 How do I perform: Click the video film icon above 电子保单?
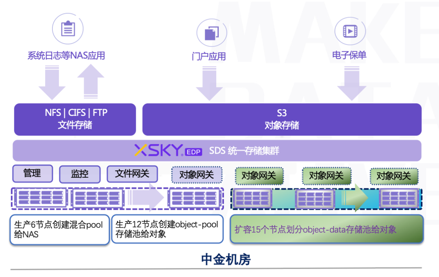(x=350, y=31)
